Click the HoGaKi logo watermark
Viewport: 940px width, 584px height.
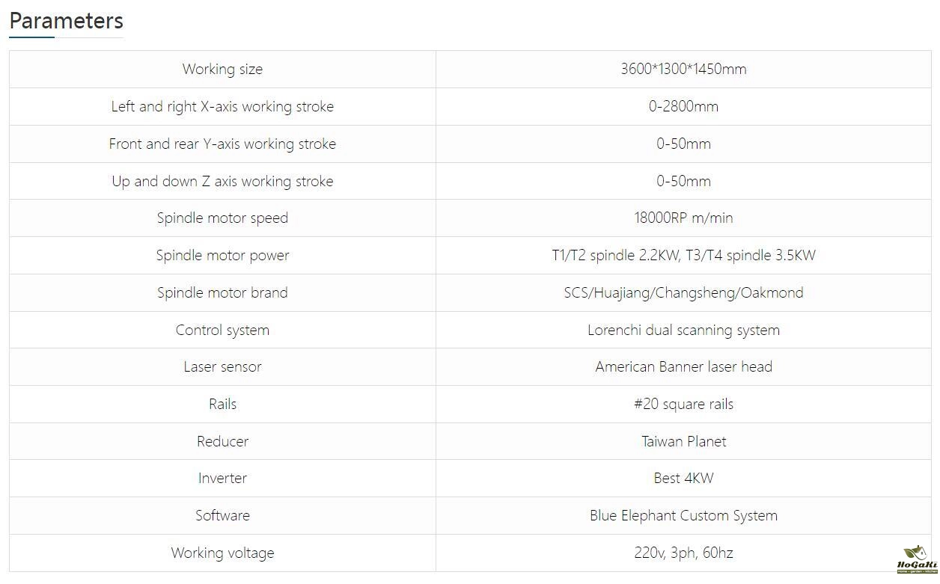pyautogui.click(x=916, y=559)
